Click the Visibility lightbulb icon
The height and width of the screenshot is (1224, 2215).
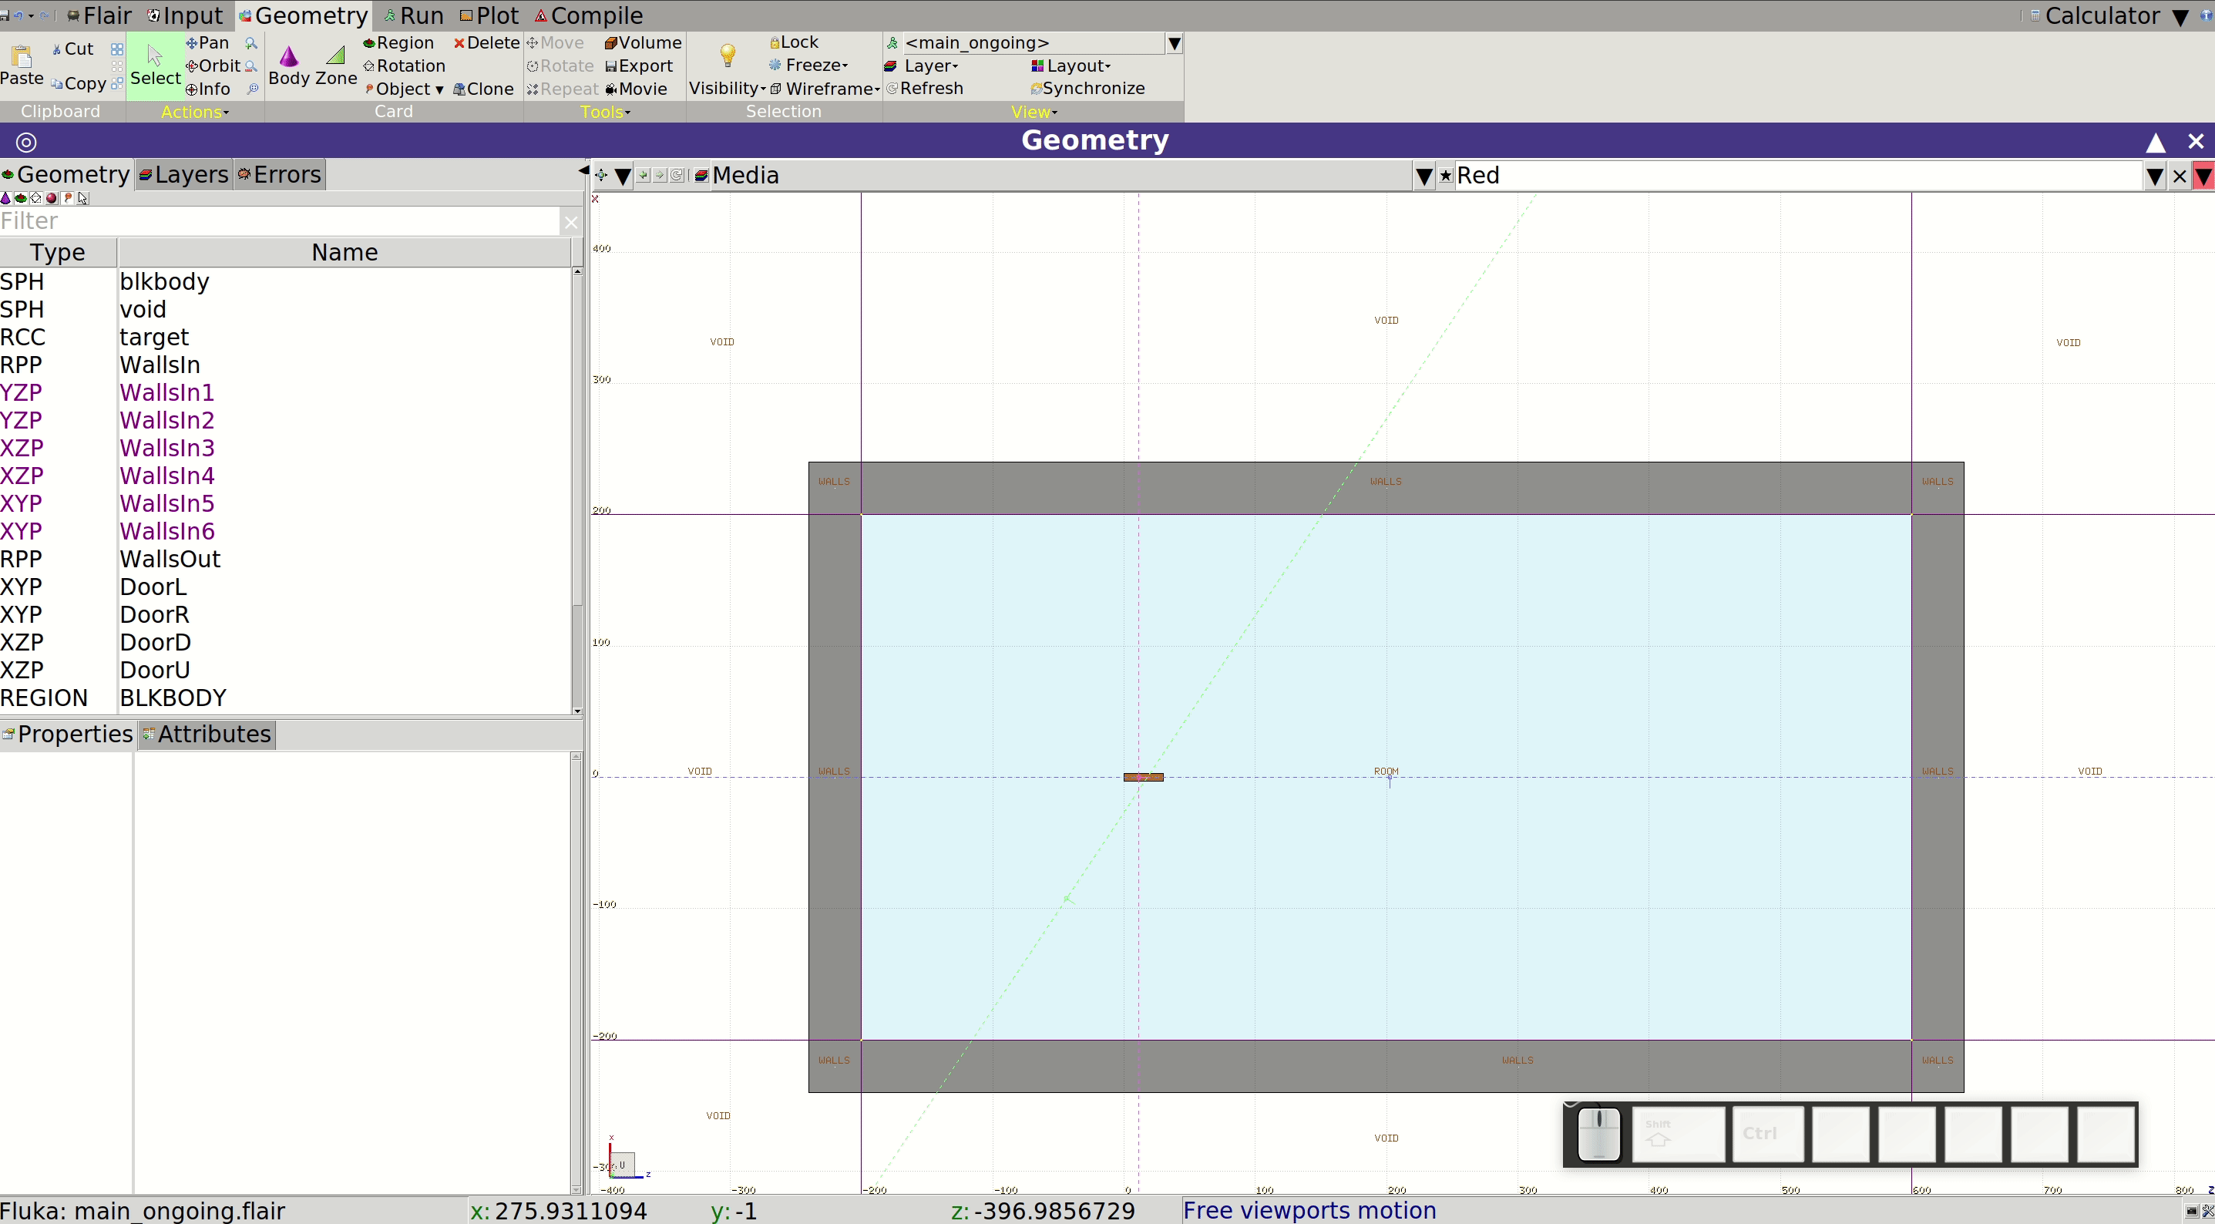pos(728,56)
